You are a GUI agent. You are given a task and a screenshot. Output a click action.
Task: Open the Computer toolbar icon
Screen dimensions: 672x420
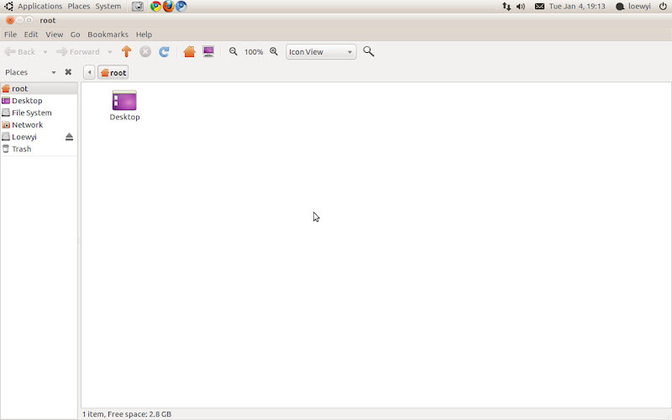click(208, 52)
